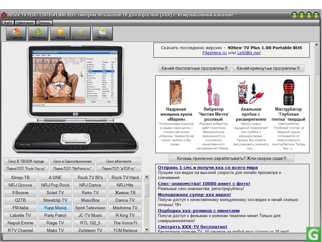Pick the highlighted Yupp Musiq channel
Image resolution: width=322 pixels, height=242 pixels.
click(x=55, y=208)
